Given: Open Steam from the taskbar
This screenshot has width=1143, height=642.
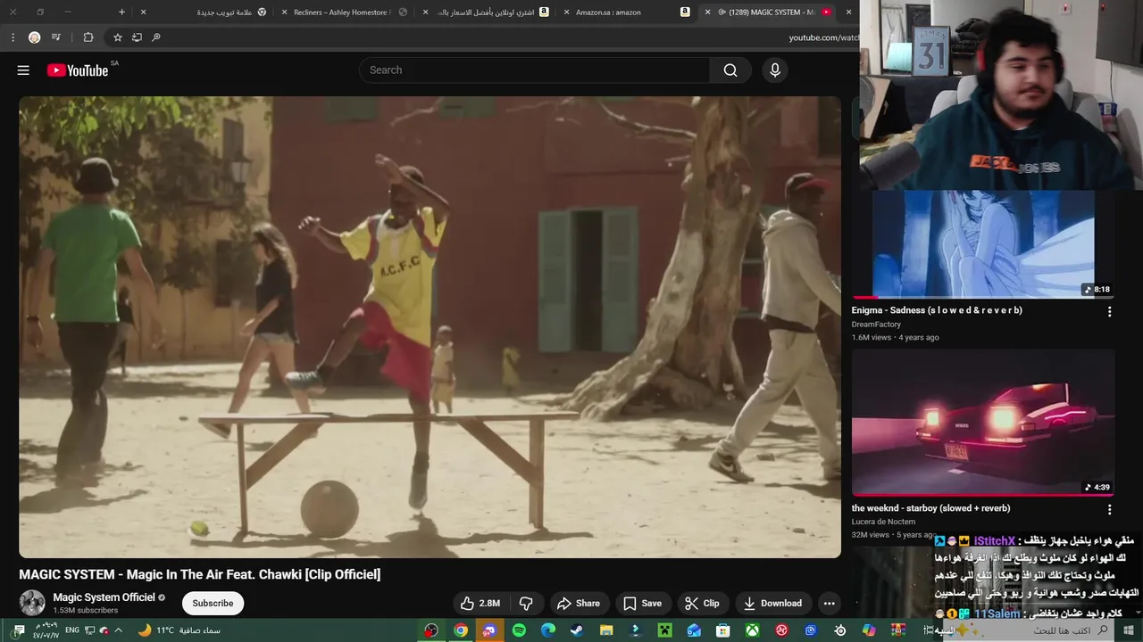Looking at the screenshot, I should point(578,630).
